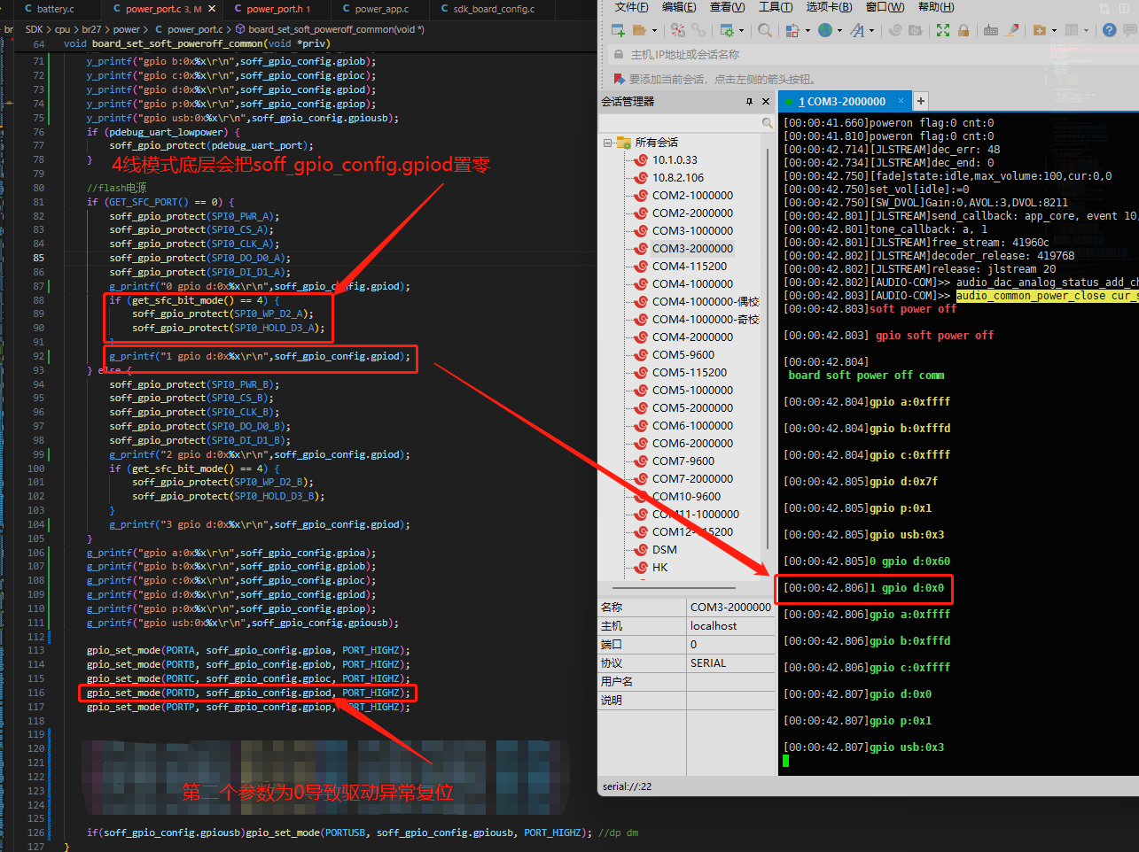Toggle fullscreen with the green arrows icon
This screenshot has height=852, width=1139.
pyautogui.click(x=943, y=30)
